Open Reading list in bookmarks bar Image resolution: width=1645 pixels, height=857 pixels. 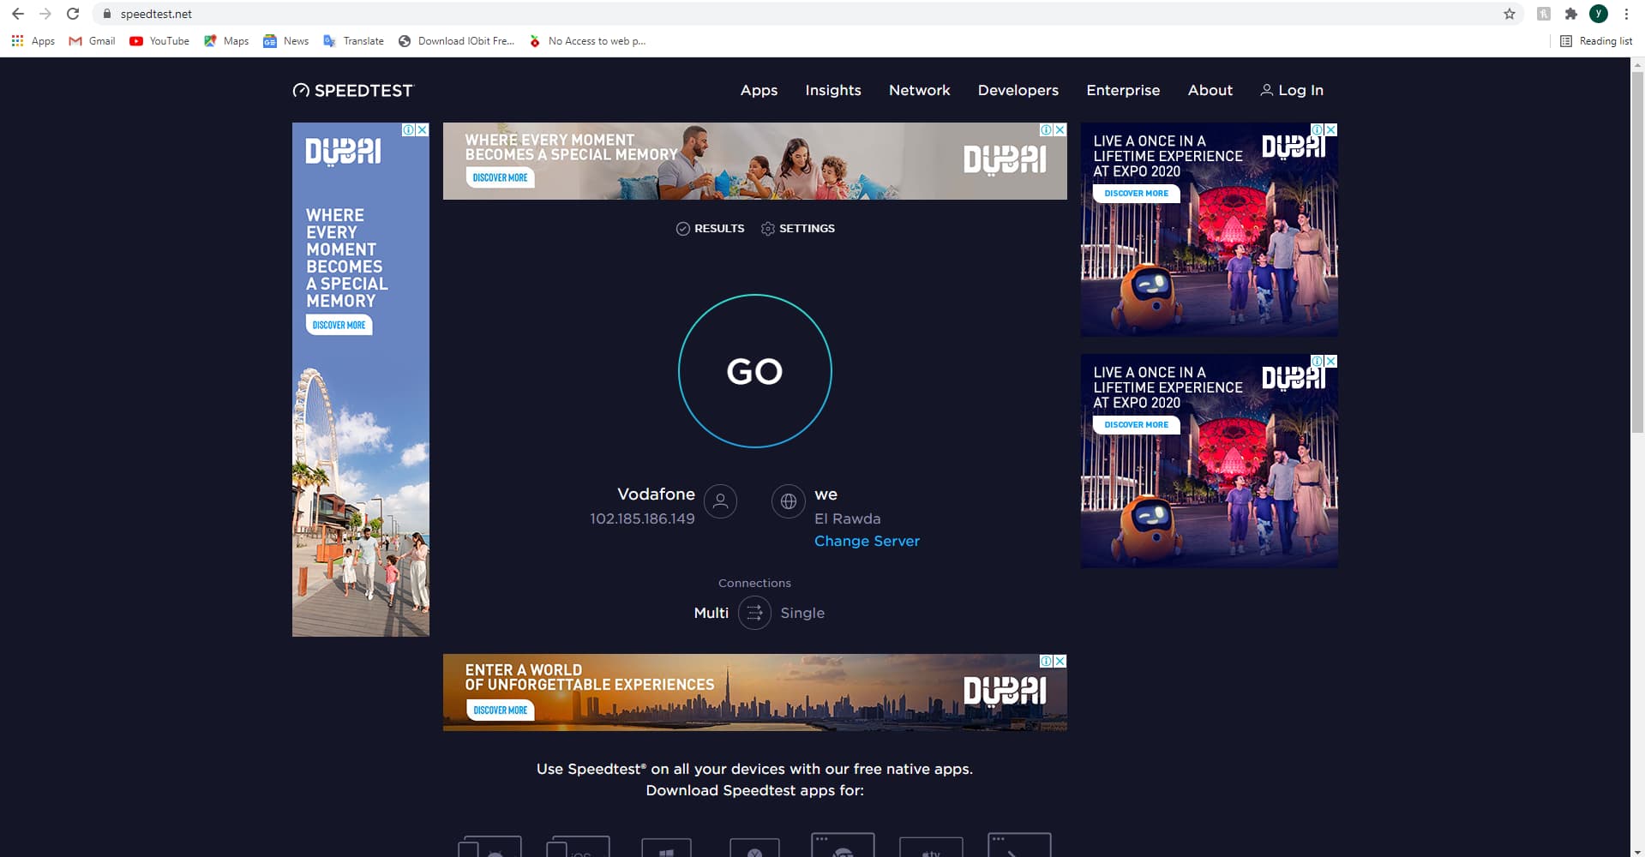coord(1596,41)
